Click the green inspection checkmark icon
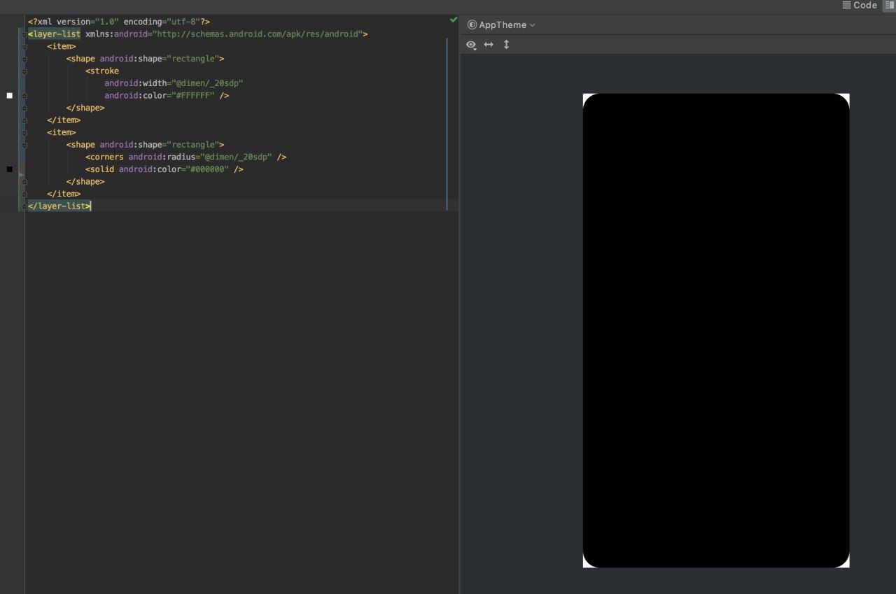The width and height of the screenshot is (896, 594). point(454,20)
